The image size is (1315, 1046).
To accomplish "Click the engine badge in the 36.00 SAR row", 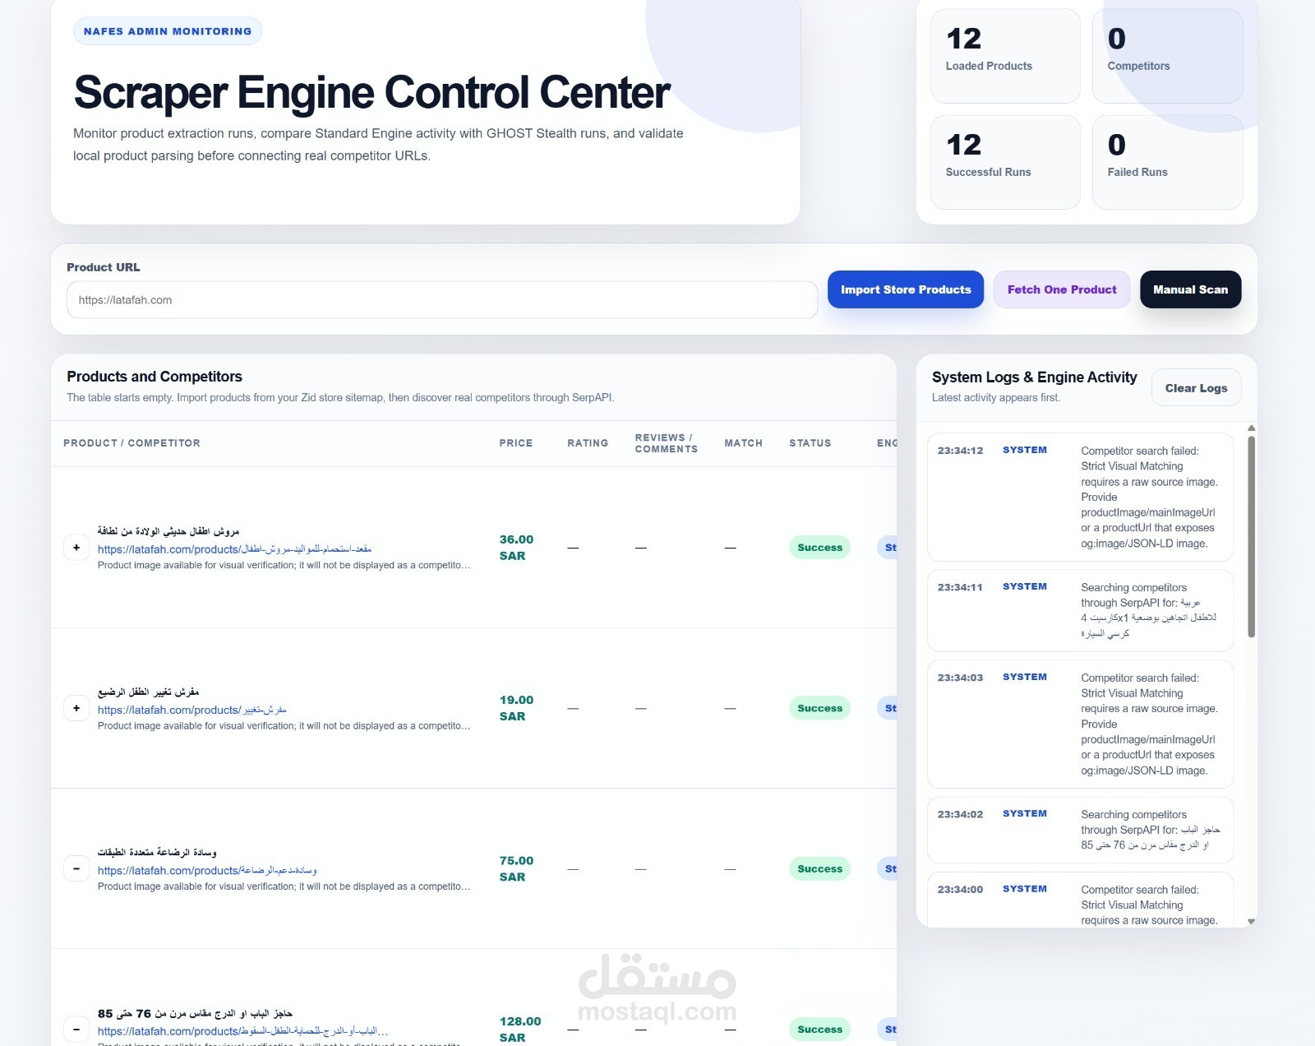I will (888, 548).
